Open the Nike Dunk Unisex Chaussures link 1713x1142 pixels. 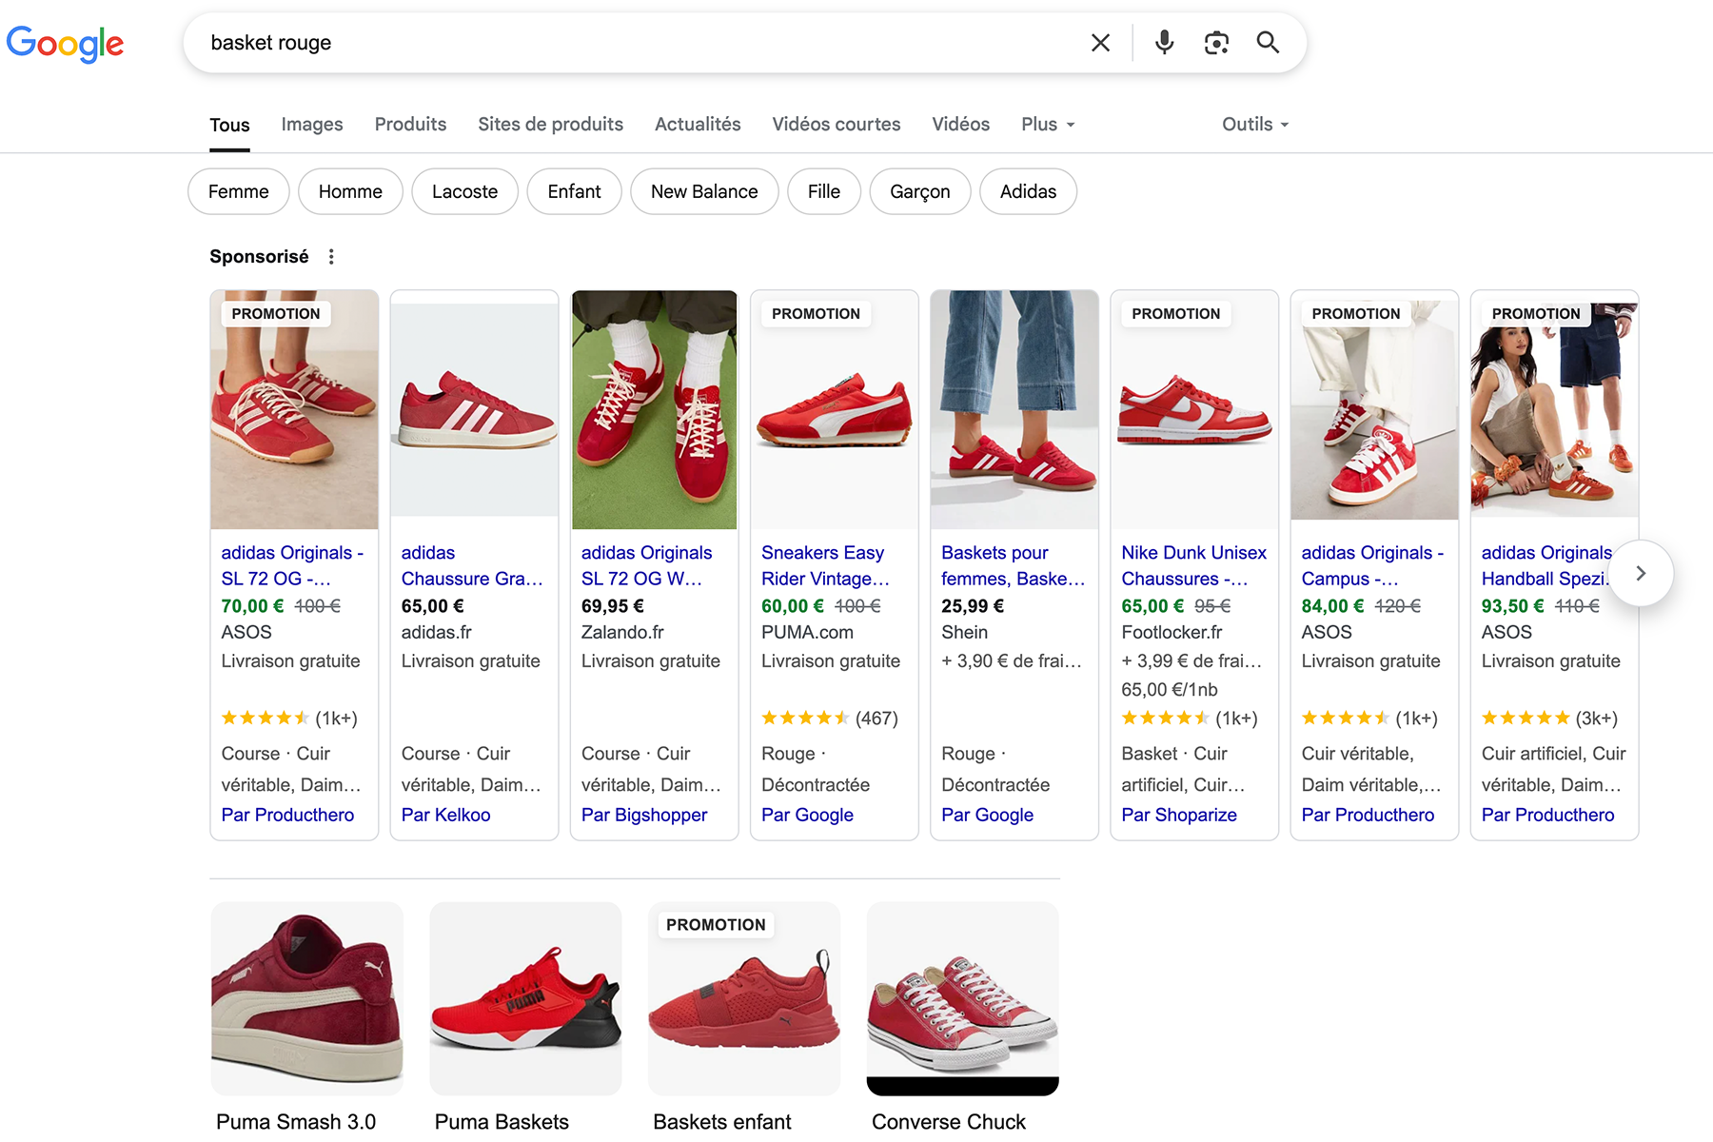(x=1193, y=565)
